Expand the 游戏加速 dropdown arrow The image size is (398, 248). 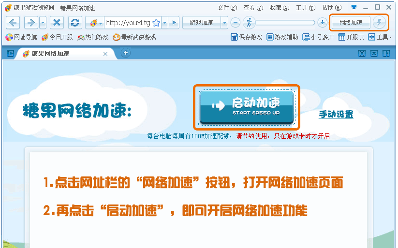point(224,23)
